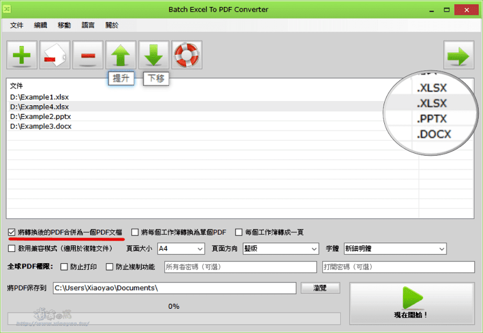This screenshot has height=333, width=483.
Task: Open help via the lifebuoy icon
Action: (187, 55)
